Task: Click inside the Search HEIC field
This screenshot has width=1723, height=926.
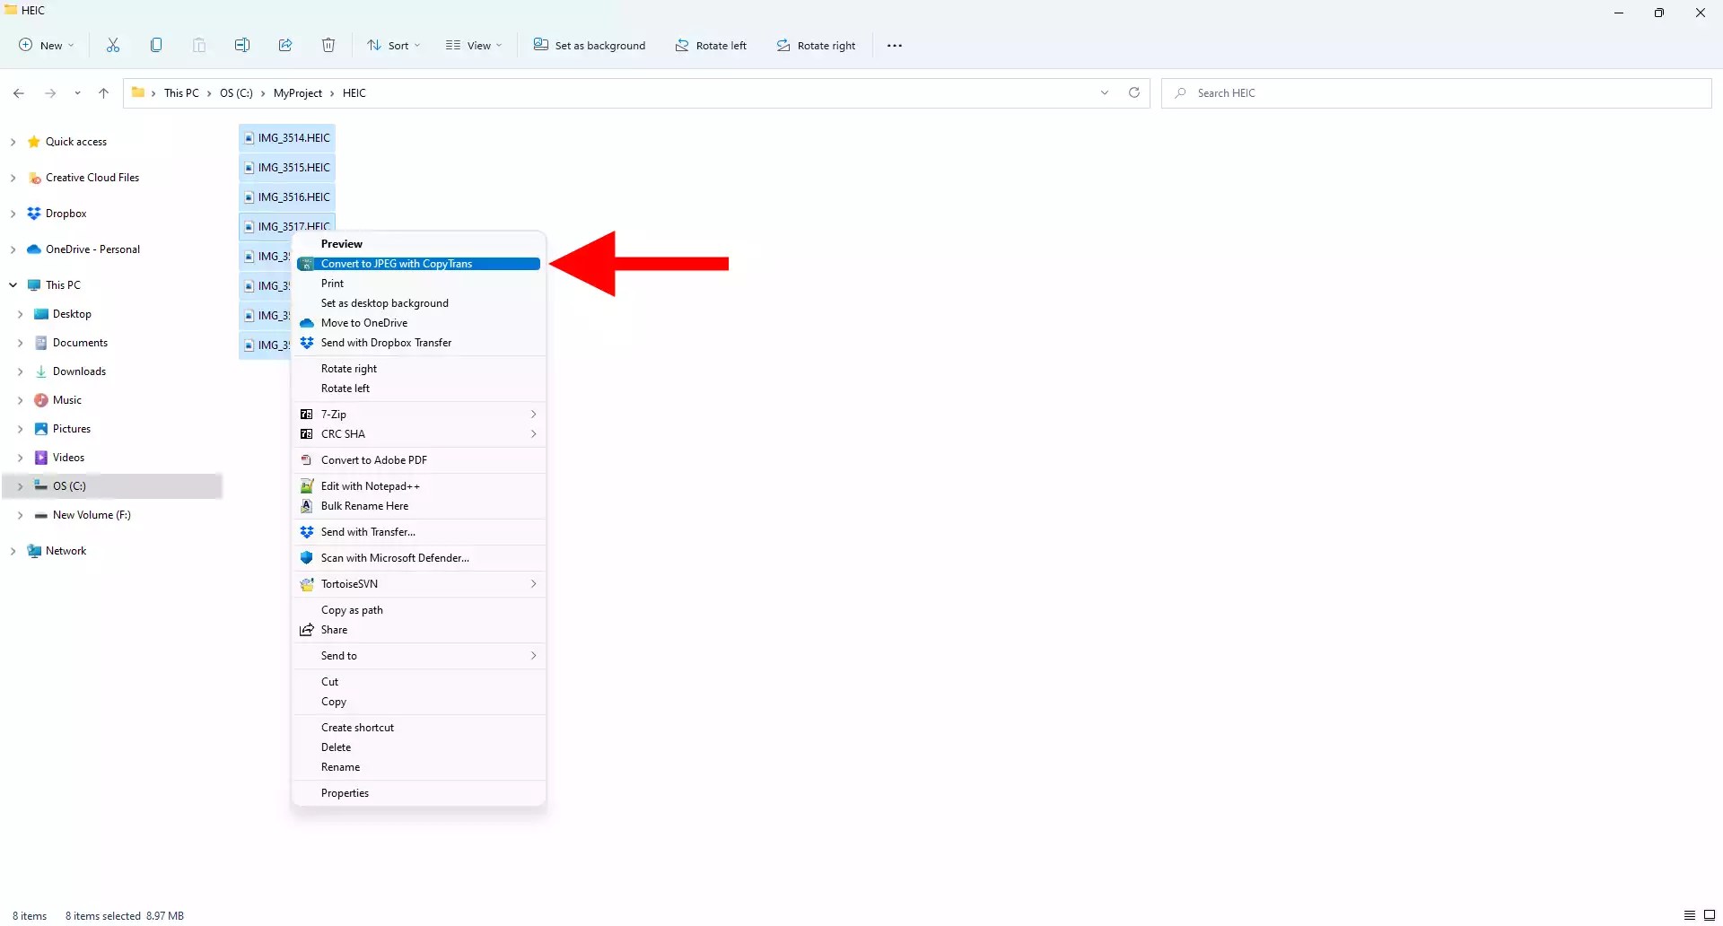Action: point(1301,92)
